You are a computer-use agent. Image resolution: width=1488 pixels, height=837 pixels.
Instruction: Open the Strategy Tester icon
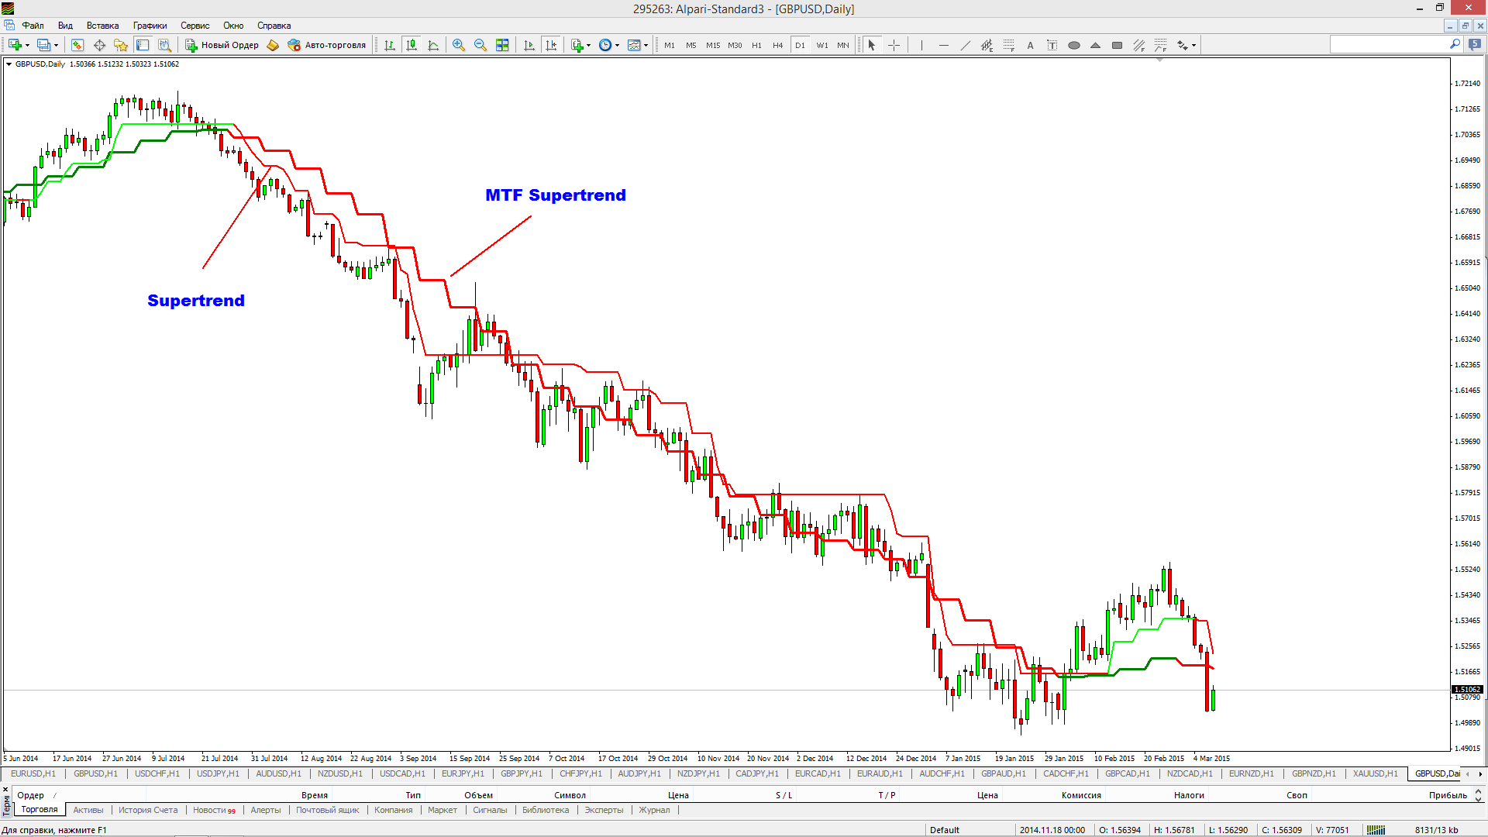click(x=164, y=45)
